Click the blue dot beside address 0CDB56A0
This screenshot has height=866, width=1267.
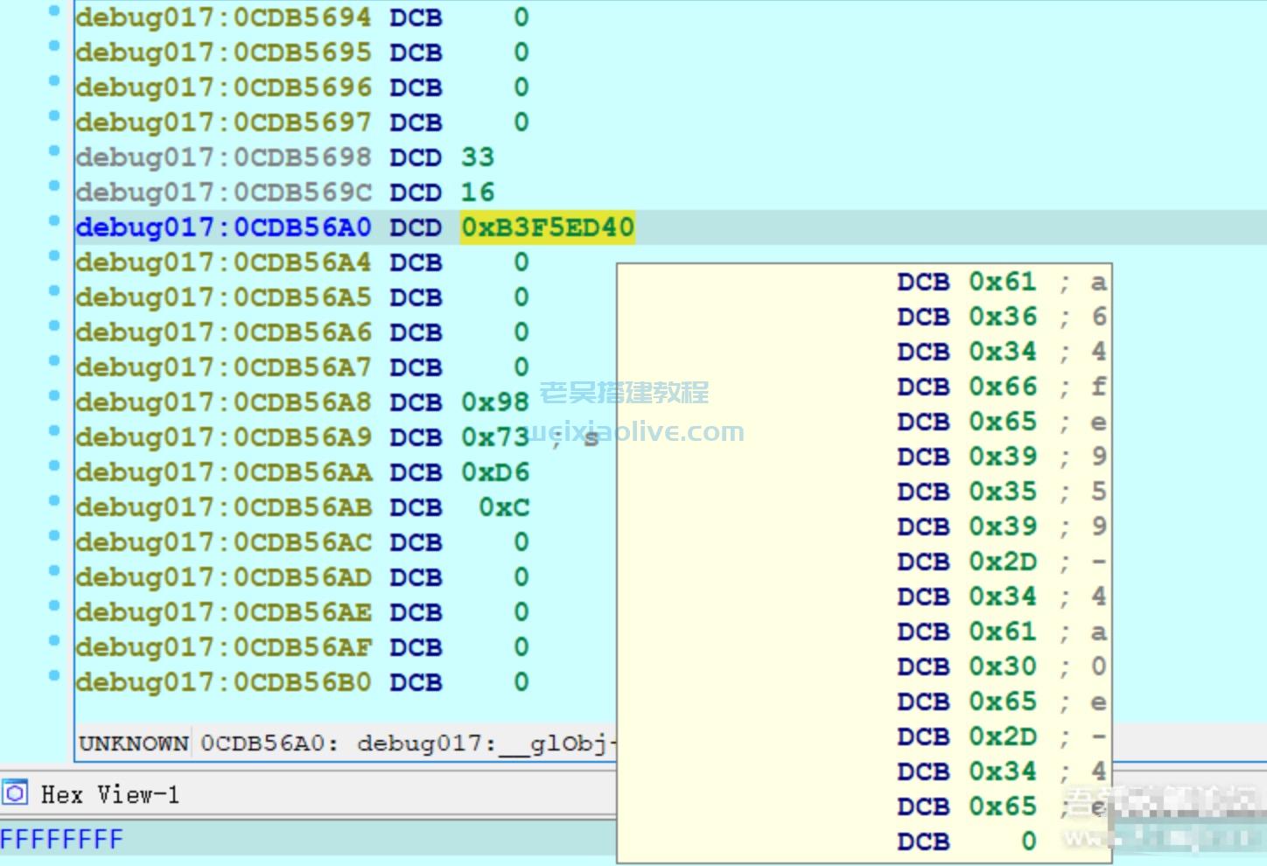point(54,220)
